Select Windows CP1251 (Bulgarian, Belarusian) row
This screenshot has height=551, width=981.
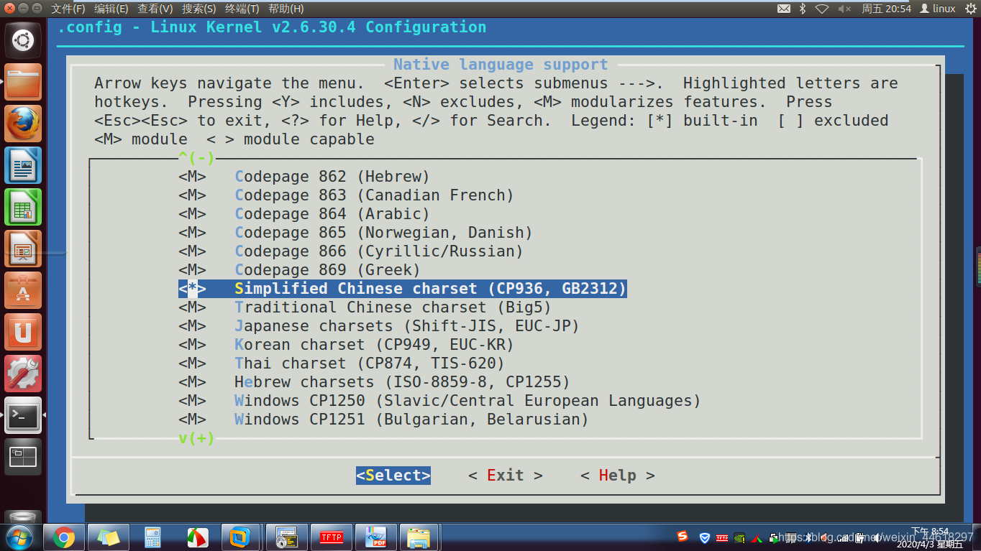(383, 420)
